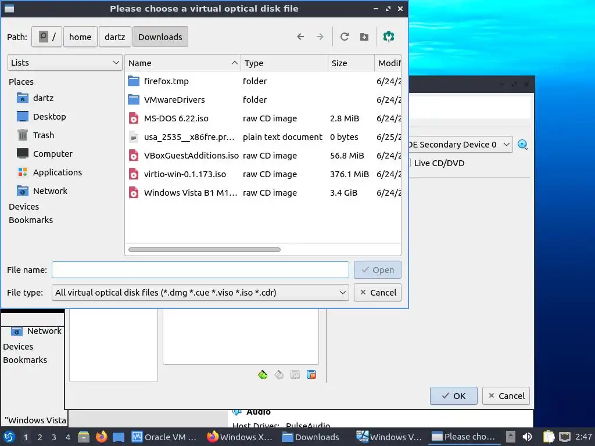Focus the File name input field
The image size is (595, 446).
pos(200,269)
